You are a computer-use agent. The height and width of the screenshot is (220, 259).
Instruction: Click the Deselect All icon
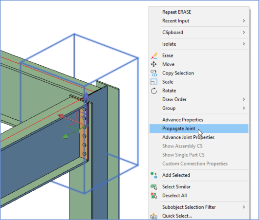(154, 196)
